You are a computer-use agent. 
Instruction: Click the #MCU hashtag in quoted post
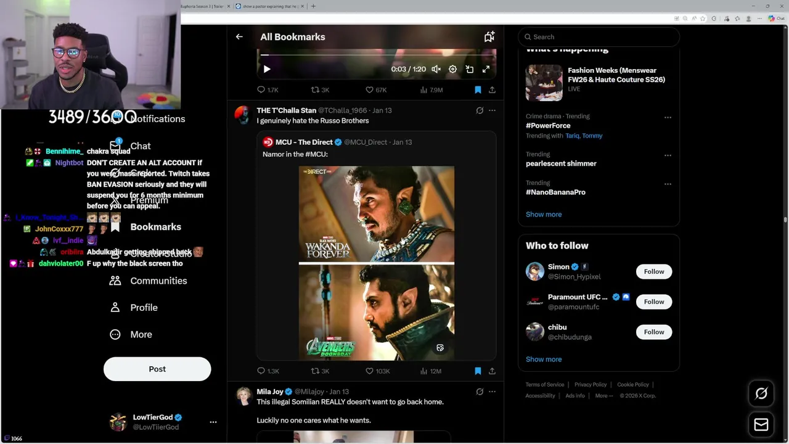click(316, 154)
